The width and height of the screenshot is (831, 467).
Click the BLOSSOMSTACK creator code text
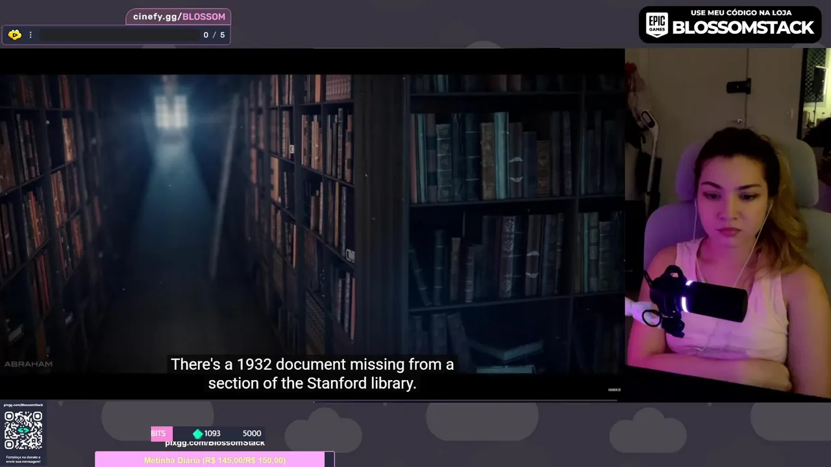point(743,28)
